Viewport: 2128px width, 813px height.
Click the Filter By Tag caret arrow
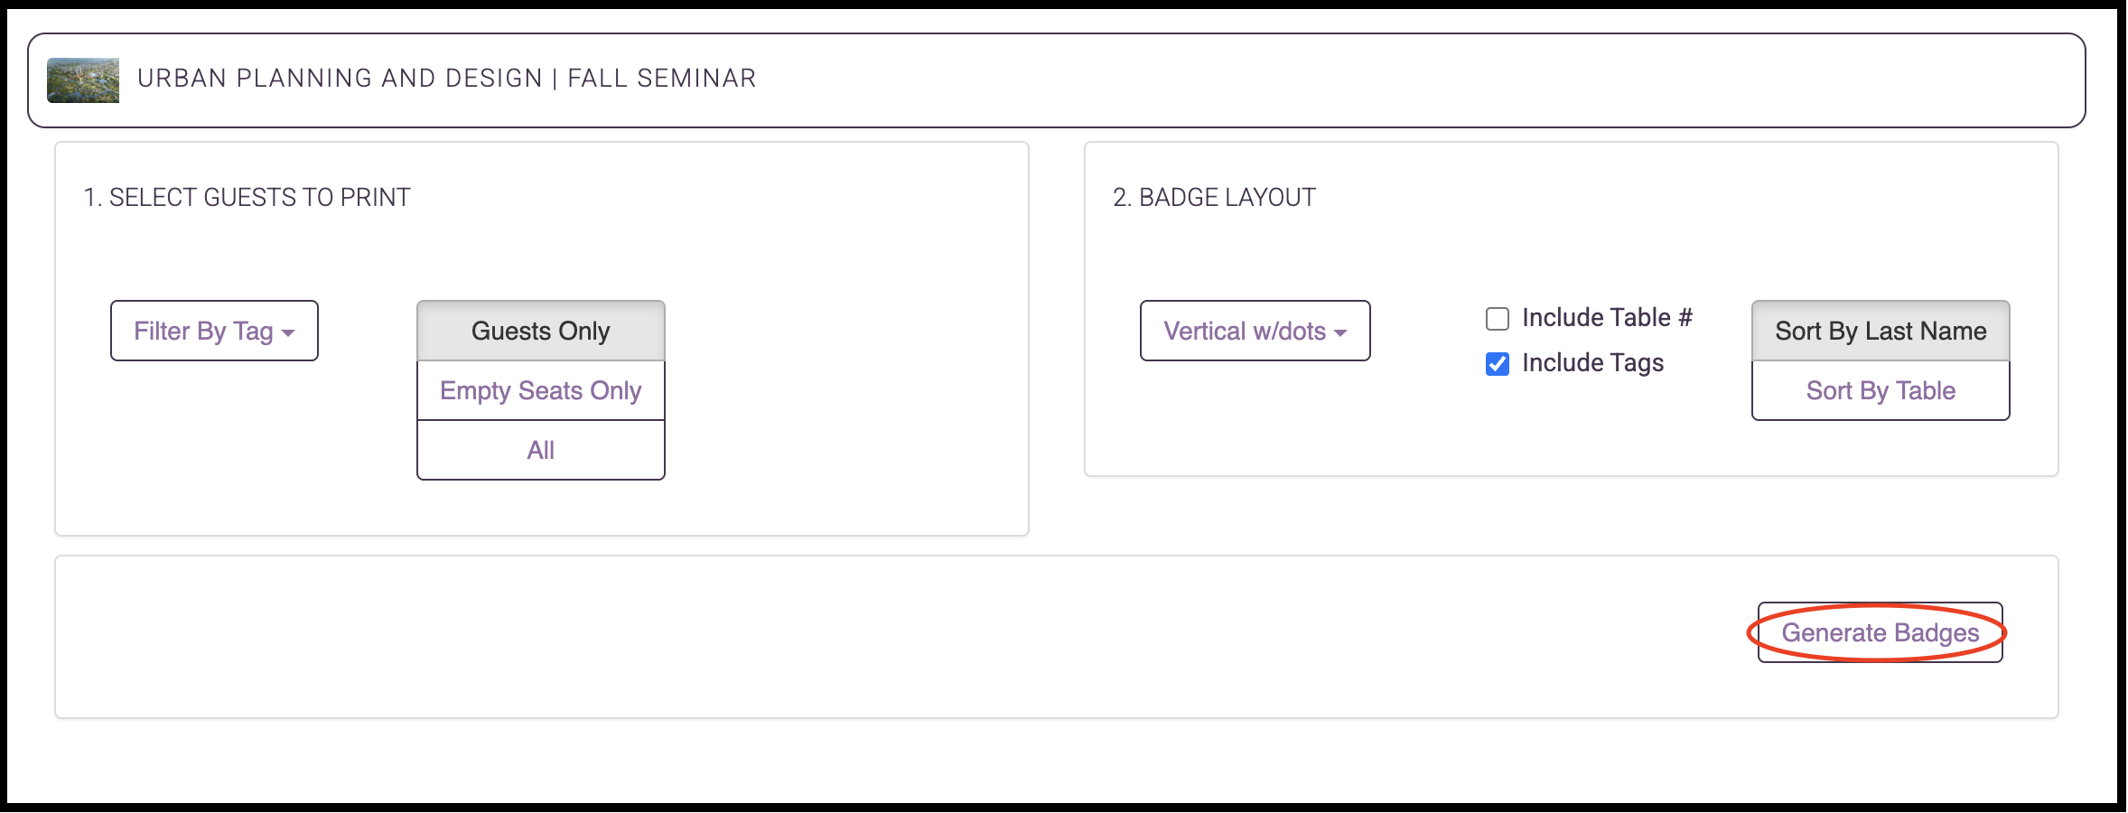[288, 333]
